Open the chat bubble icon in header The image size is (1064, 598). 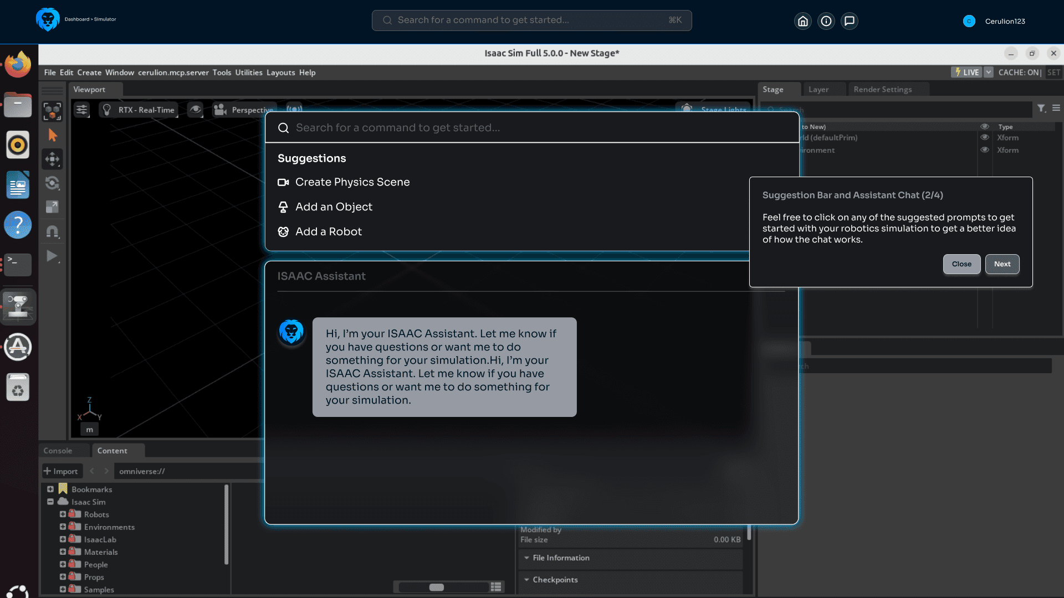850,21
